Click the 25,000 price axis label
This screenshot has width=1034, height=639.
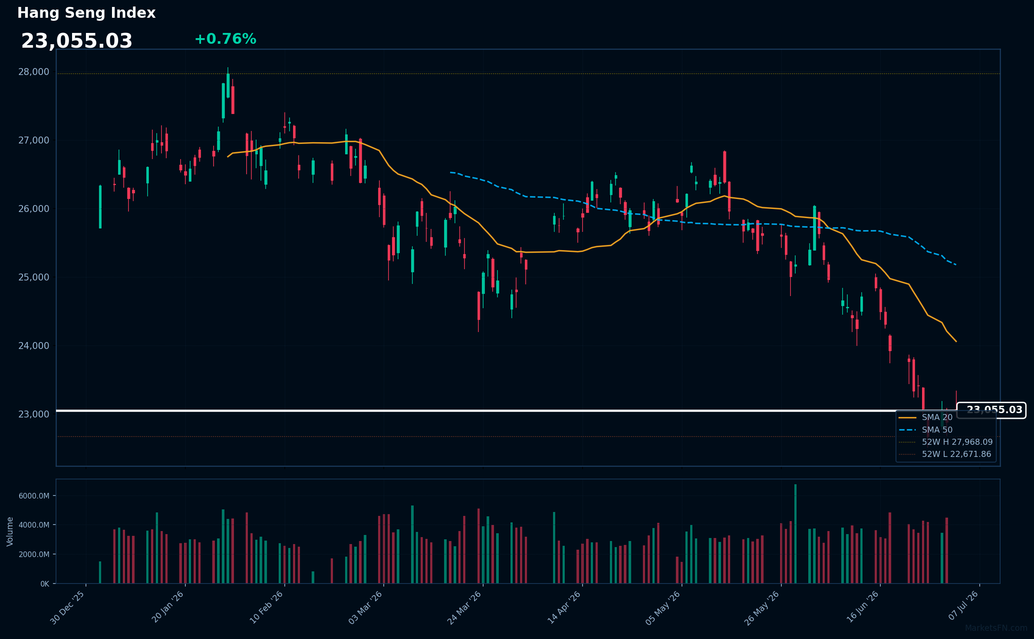click(x=34, y=277)
